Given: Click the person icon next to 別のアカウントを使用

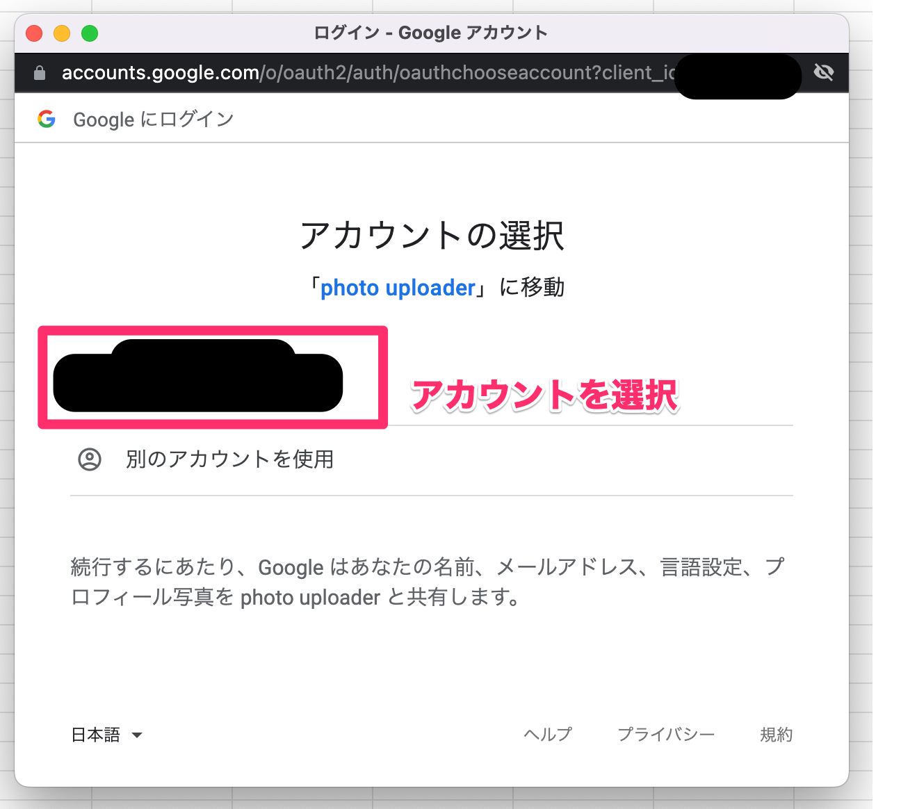Looking at the screenshot, I should point(89,459).
